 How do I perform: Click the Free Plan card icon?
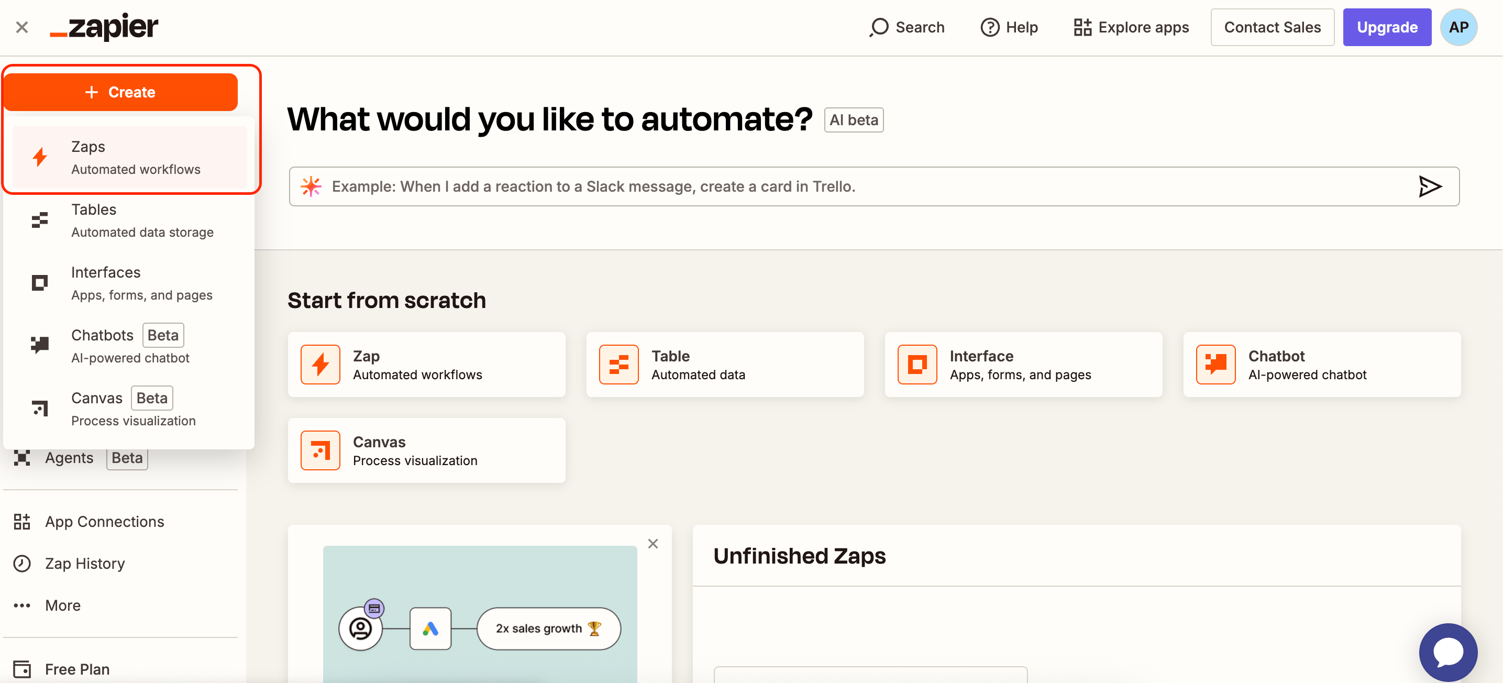pos(22,669)
